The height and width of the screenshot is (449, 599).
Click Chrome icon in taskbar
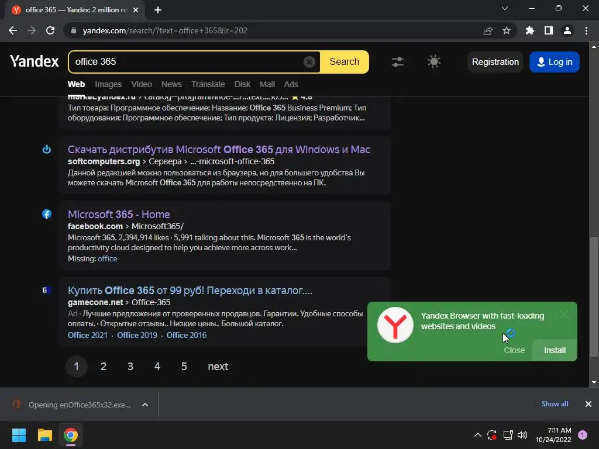(x=71, y=435)
